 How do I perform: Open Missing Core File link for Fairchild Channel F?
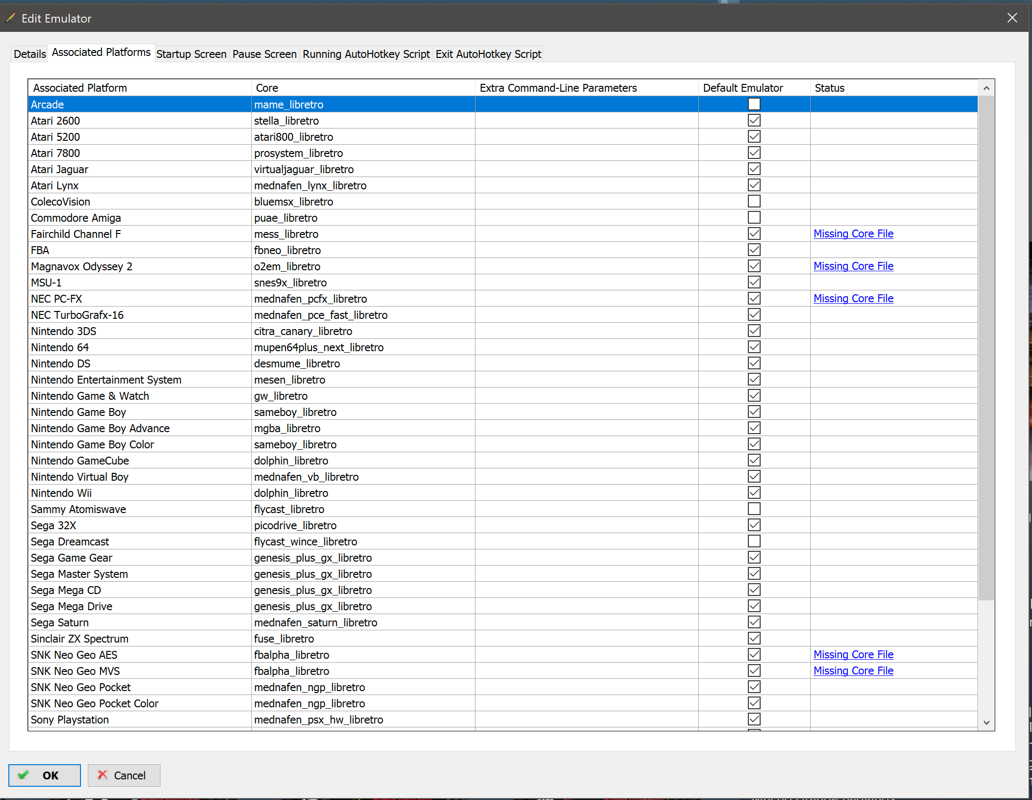click(x=853, y=233)
